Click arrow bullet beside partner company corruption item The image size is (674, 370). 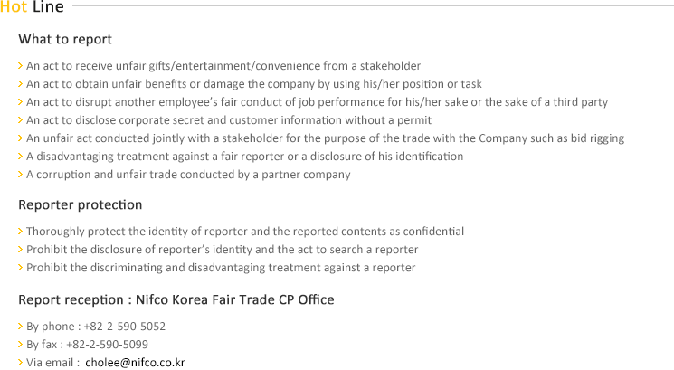[x=20, y=174]
